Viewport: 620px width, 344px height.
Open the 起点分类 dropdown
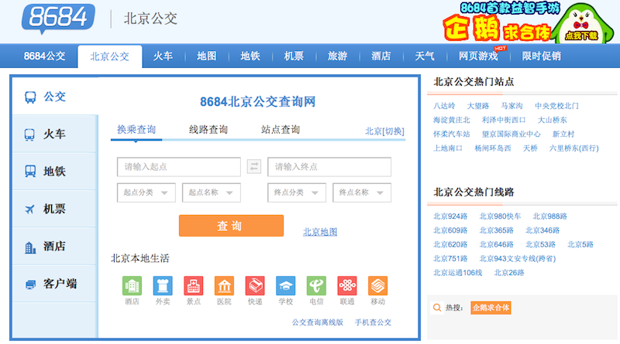[146, 192]
